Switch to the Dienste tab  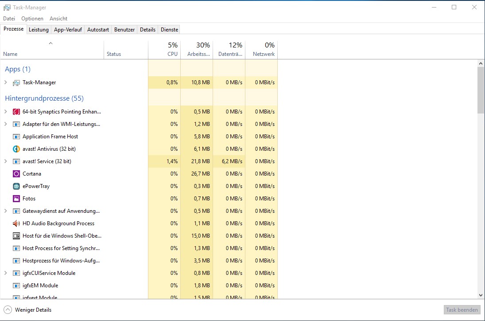click(169, 30)
